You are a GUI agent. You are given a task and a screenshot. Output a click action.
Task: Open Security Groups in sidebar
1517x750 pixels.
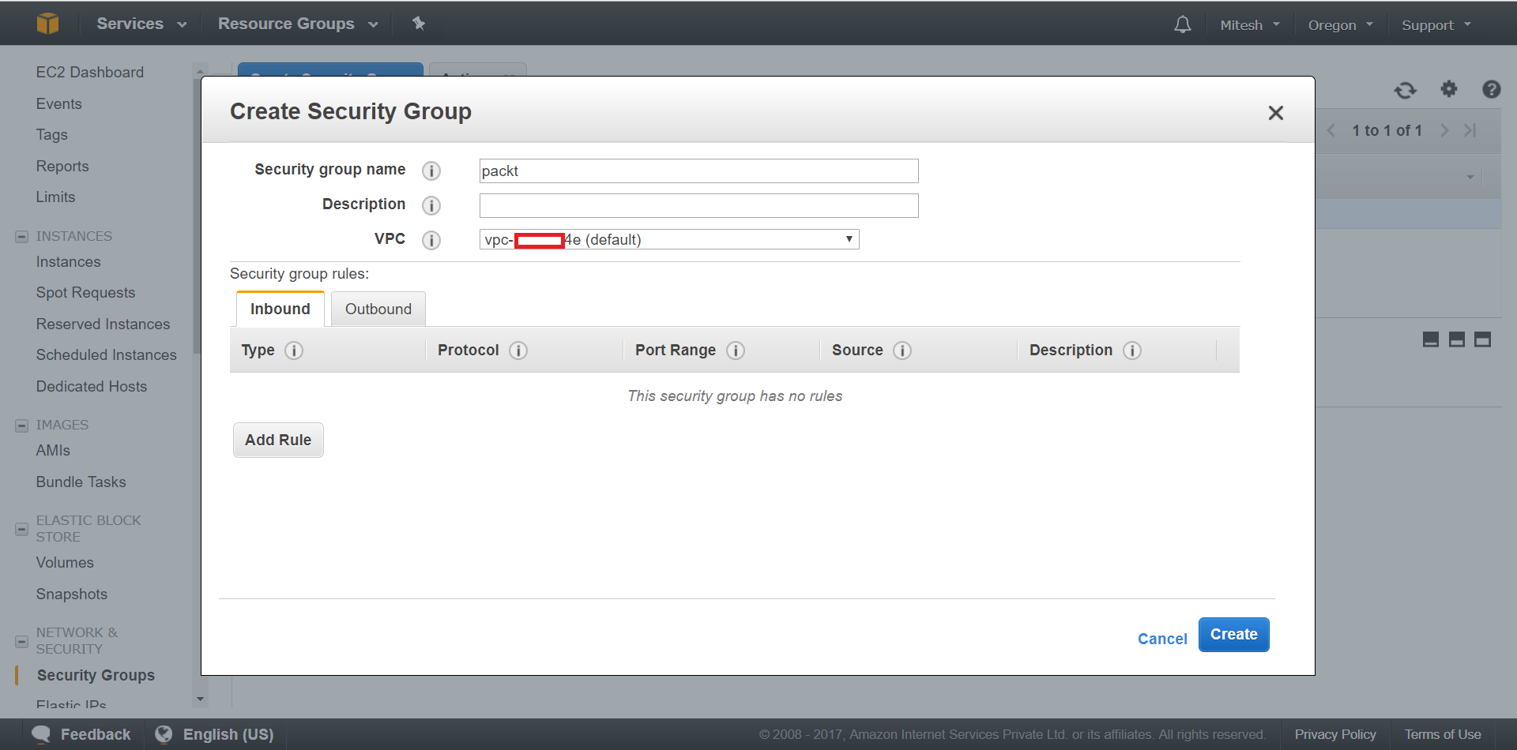[x=96, y=675]
